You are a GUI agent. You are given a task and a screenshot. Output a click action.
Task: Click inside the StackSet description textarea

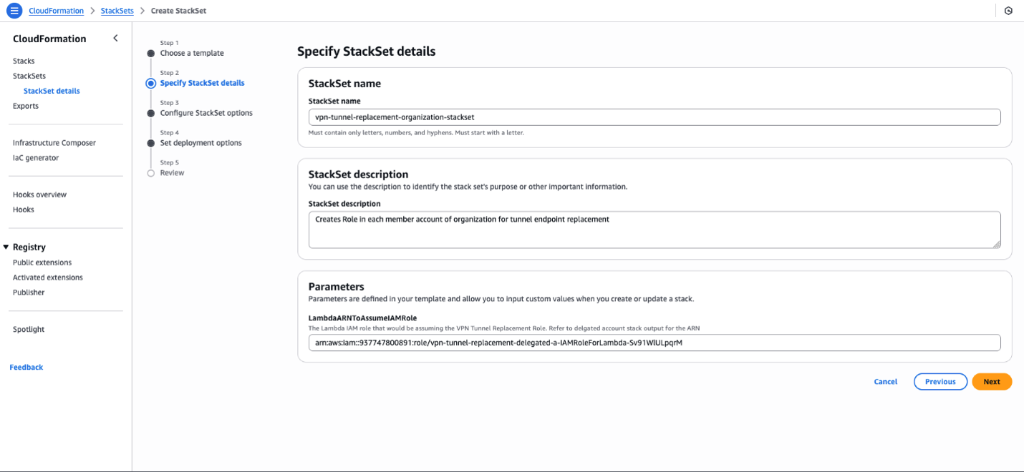[x=655, y=229]
